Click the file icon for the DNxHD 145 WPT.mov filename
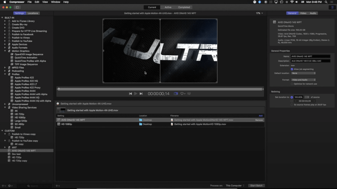Image resolution: width=337 pixels, height=189 pixels. 172,120
